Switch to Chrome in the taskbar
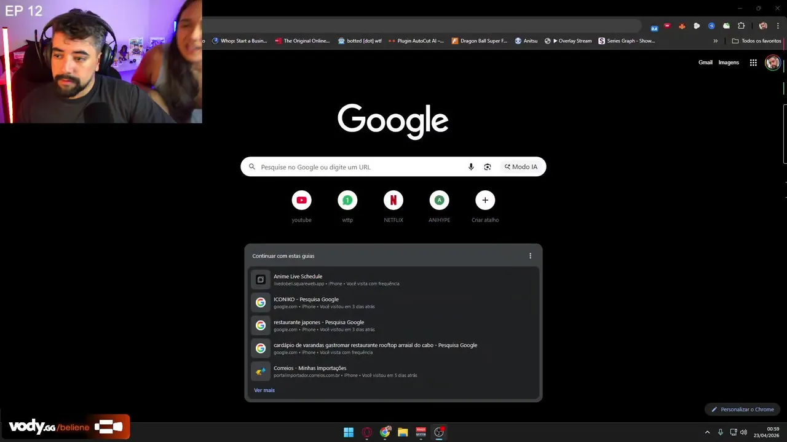The image size is (787, 442). [x=386, y=432]
